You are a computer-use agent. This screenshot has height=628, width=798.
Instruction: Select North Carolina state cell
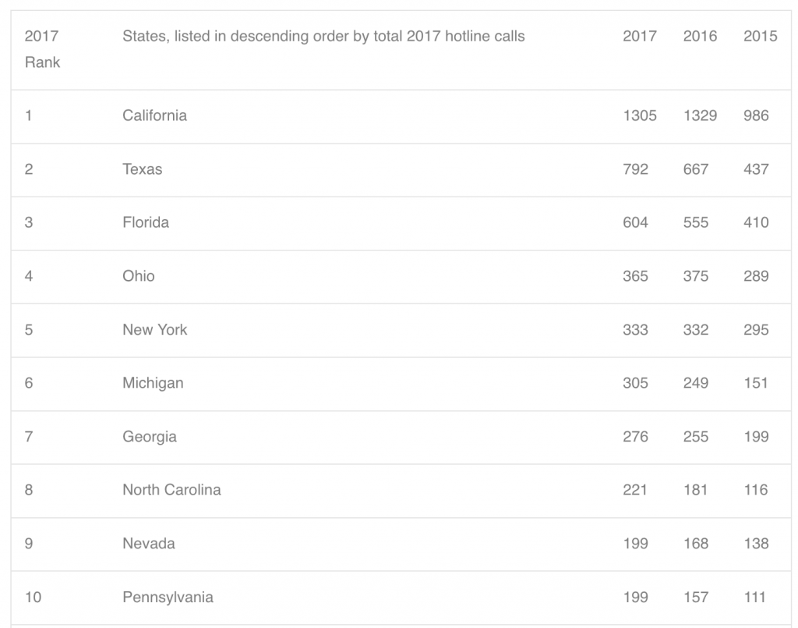171,490
